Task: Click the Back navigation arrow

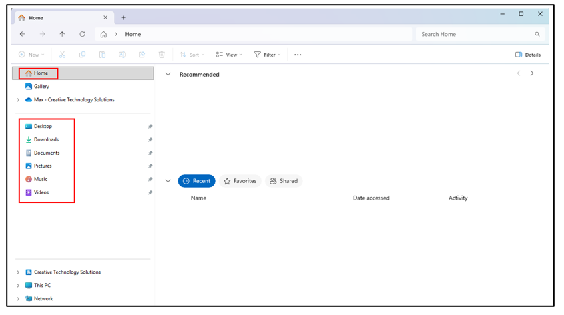Action: pos(23,34)
